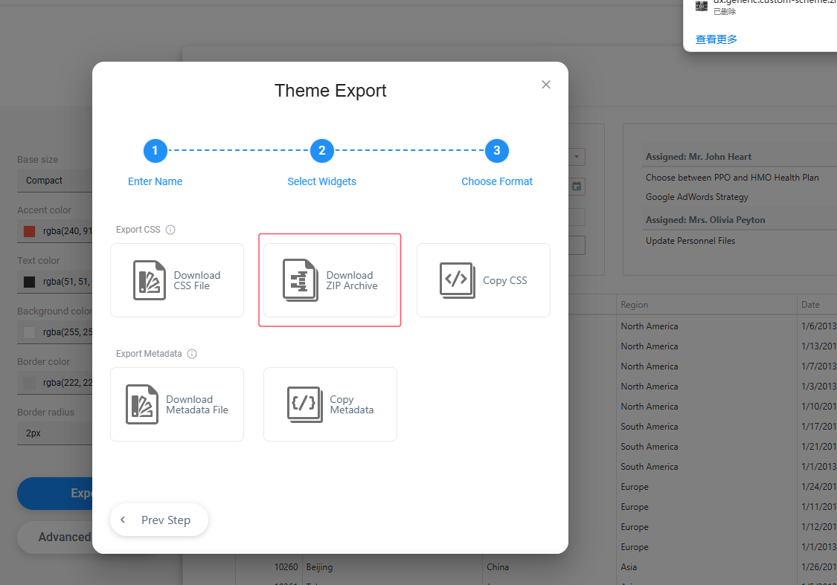The height and width of the screenshot is (585, 837).
Task: Open Base size Compact dropdown
Action: tap(54, 181)
